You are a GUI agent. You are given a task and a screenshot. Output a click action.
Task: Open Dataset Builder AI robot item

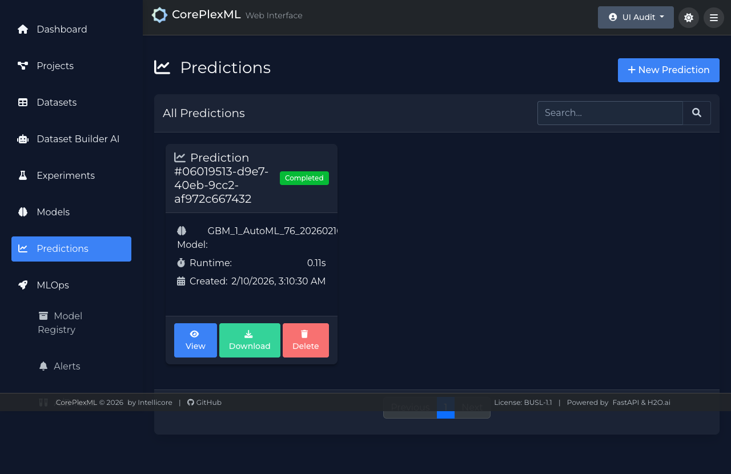click(x=78, y=139)
